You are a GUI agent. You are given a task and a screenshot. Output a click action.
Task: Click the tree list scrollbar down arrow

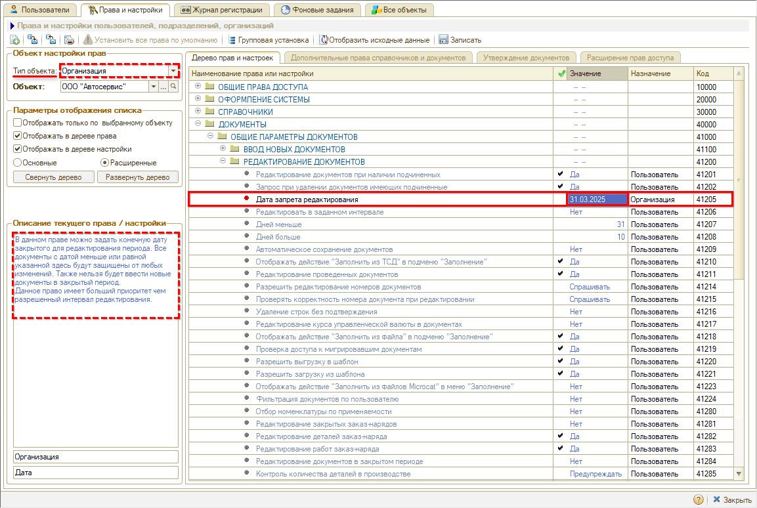(739, 473)
